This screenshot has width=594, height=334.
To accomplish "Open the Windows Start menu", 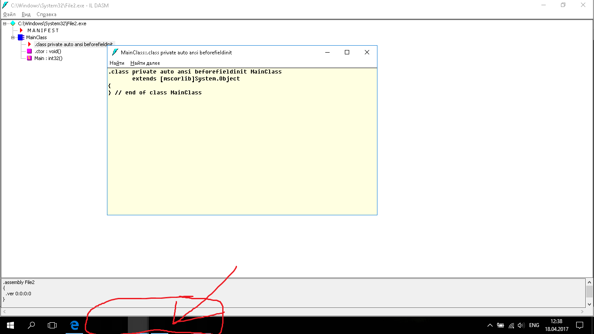I will coord(10,325).
